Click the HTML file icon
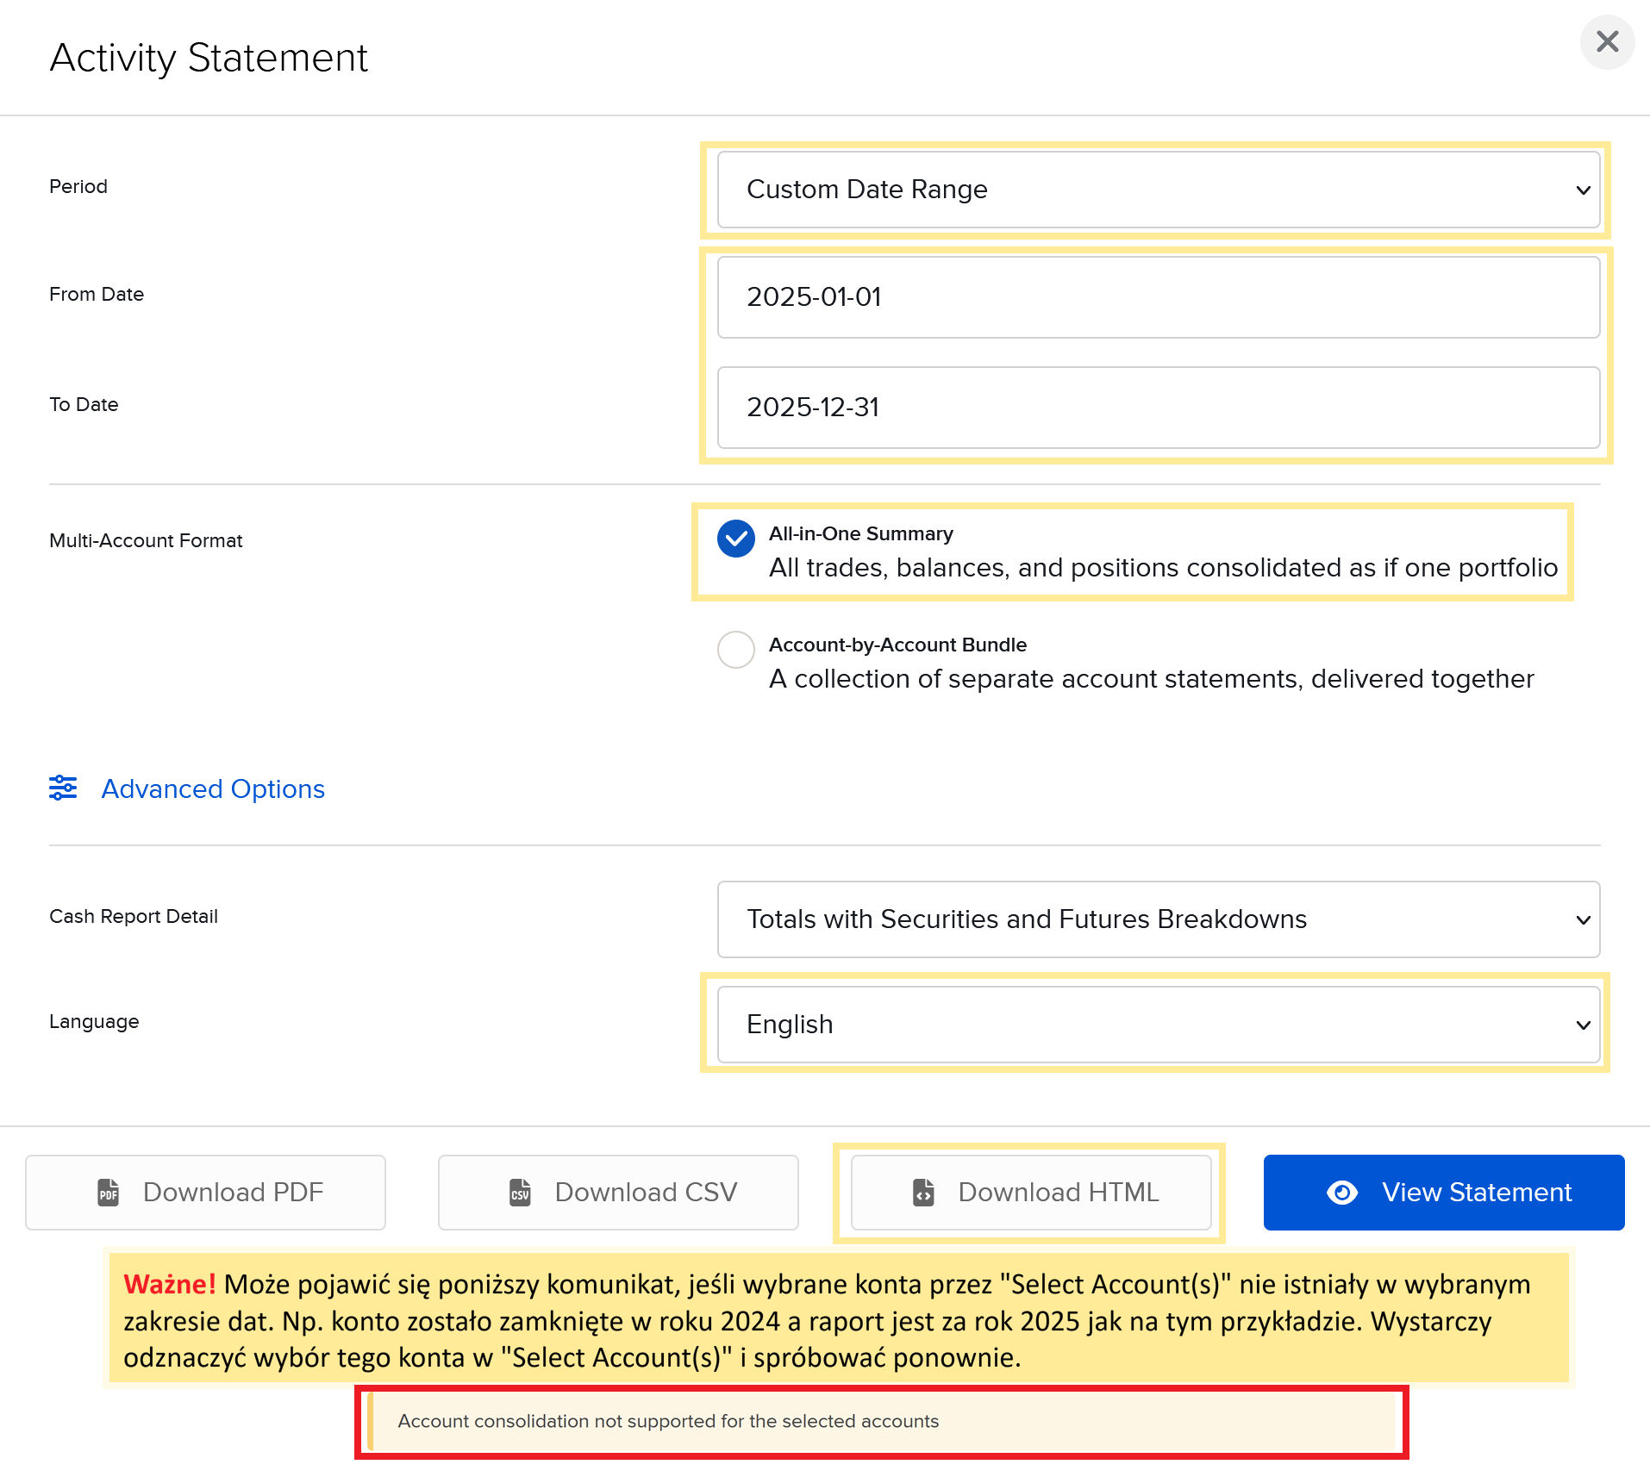 tap(923, 1193)
